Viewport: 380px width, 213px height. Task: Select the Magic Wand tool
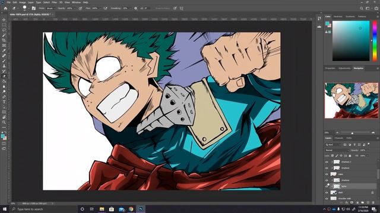[4, 35]
